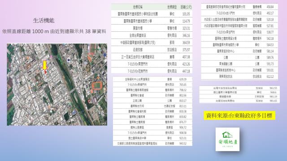The height and width of the screenshot is (161, 287).
Task: Select the distance value 830.82
Action: 183,117
